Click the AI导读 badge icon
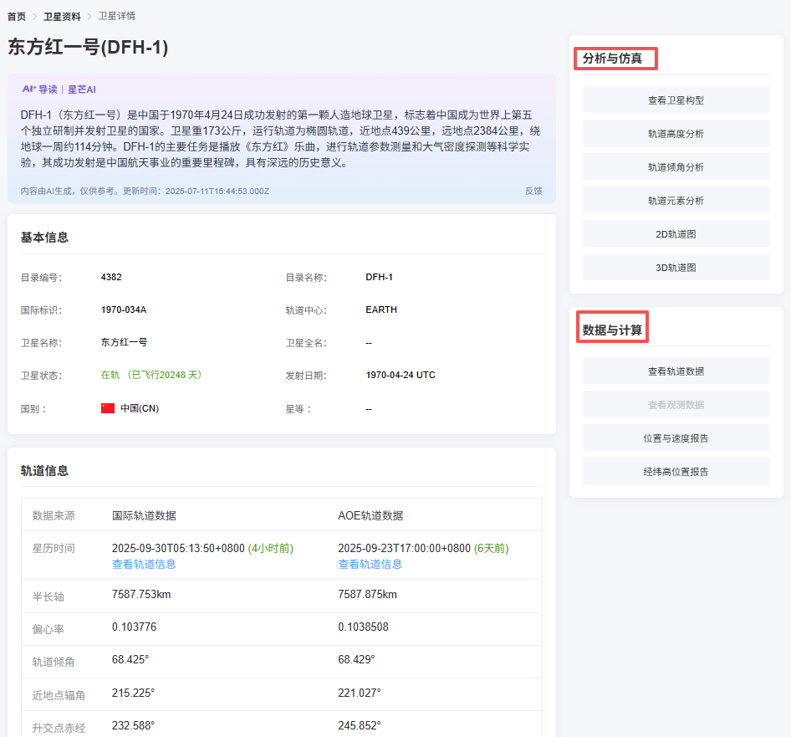Image resolution: width=791 pixels, height=737 pixels. [39, 90]
